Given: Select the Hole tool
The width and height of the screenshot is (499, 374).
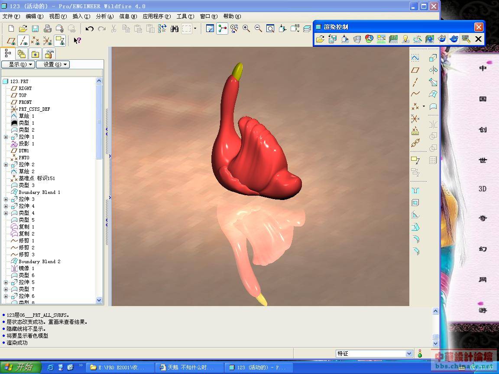Looking at the screenshot, I should coord(415,190).
